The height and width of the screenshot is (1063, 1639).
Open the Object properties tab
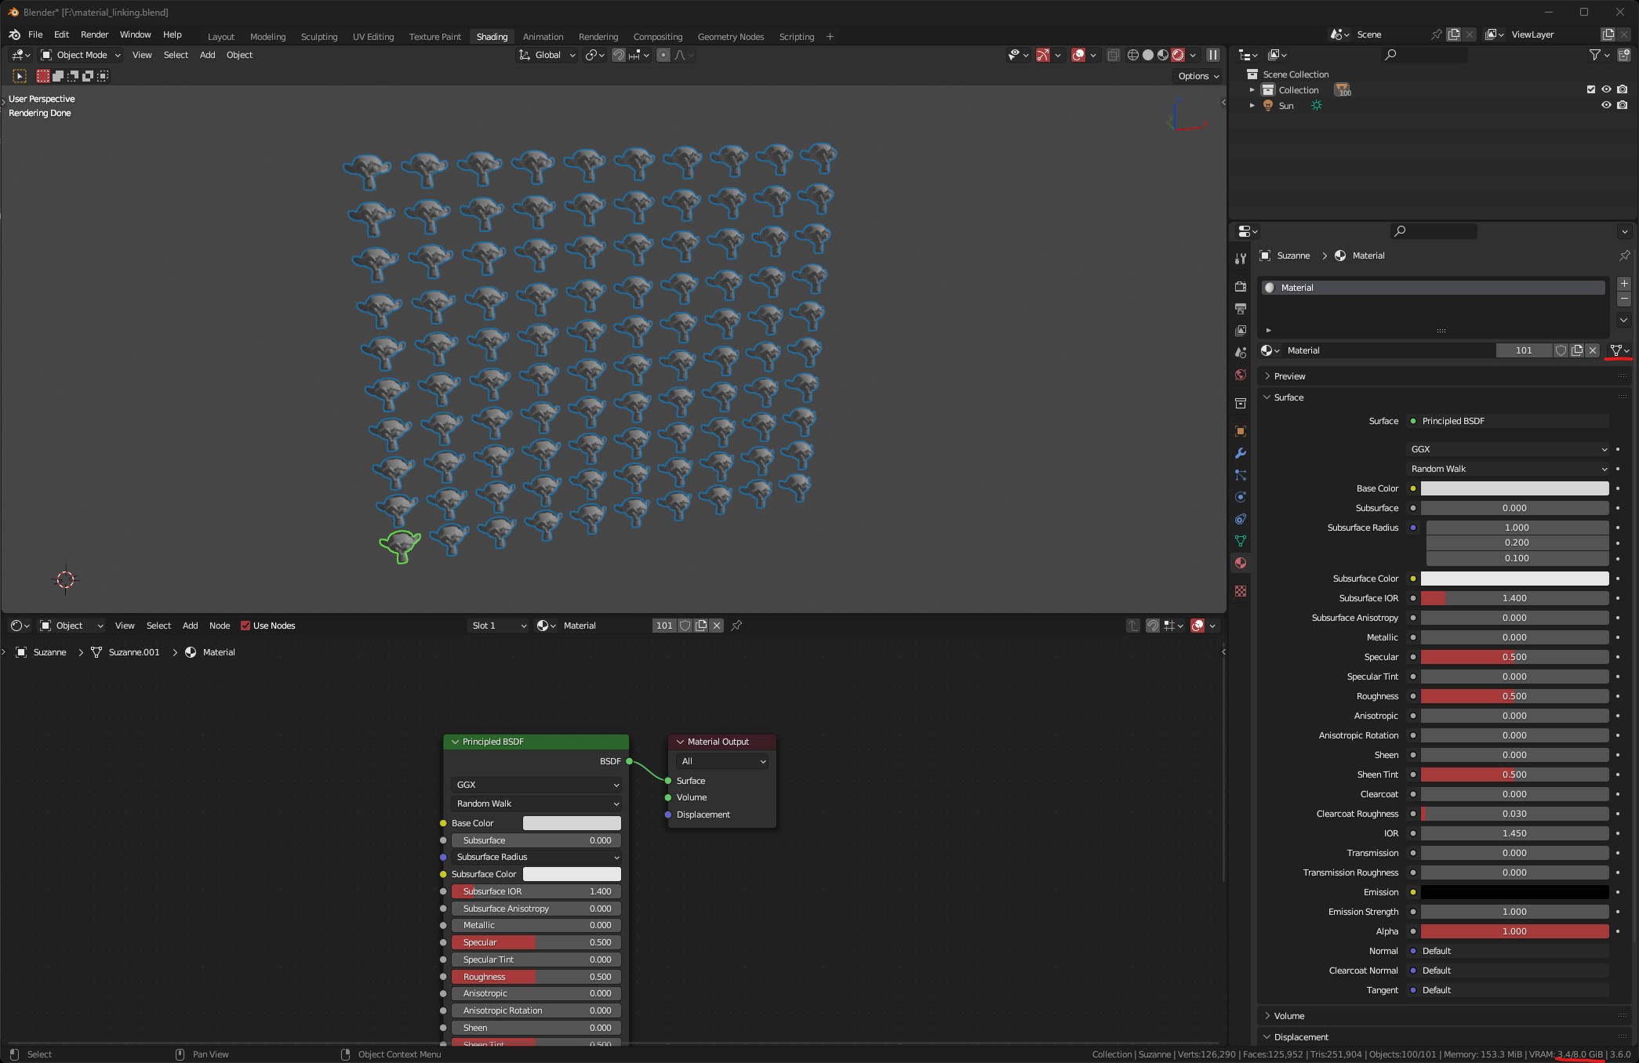pyautogui.click(x=1241, y=431)
